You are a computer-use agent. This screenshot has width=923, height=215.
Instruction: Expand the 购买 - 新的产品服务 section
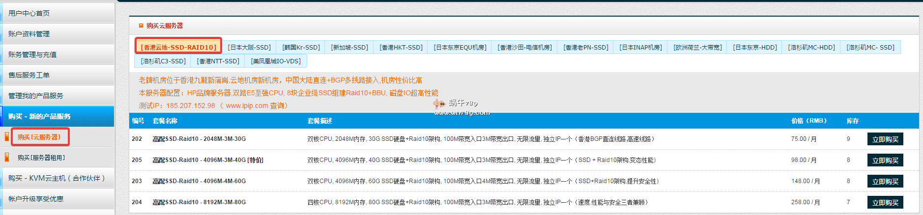[x=39, y=116]
